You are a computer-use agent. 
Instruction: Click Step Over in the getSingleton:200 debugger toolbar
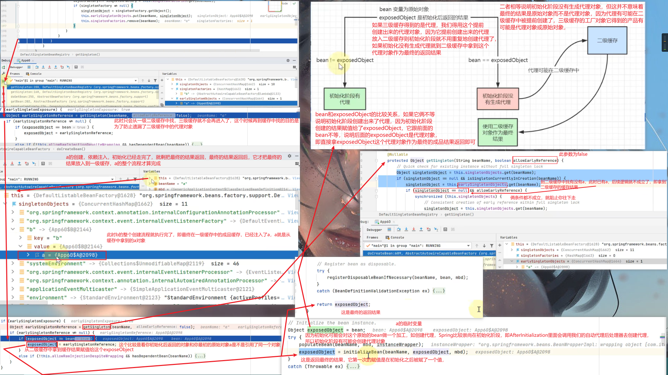pyautogui.click(x=37, y=67)
